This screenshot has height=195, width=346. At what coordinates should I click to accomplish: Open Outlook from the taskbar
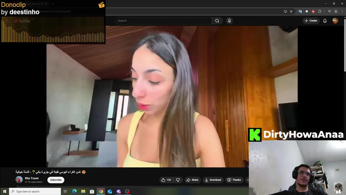[x=110, y=191]
